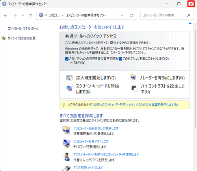197x171 pixels.
Task: Click the search magnifier icon
Action: click(x=189, y=15)
